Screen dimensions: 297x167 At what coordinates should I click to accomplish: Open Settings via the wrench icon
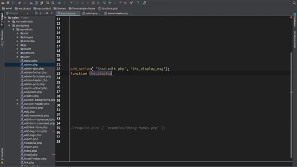tap(131, 3)
